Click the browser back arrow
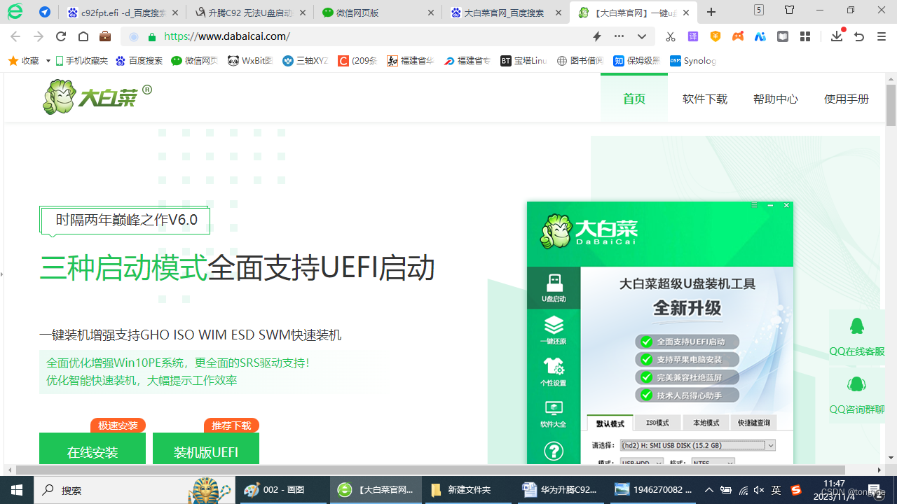897x504 pixels. [15, 36]
